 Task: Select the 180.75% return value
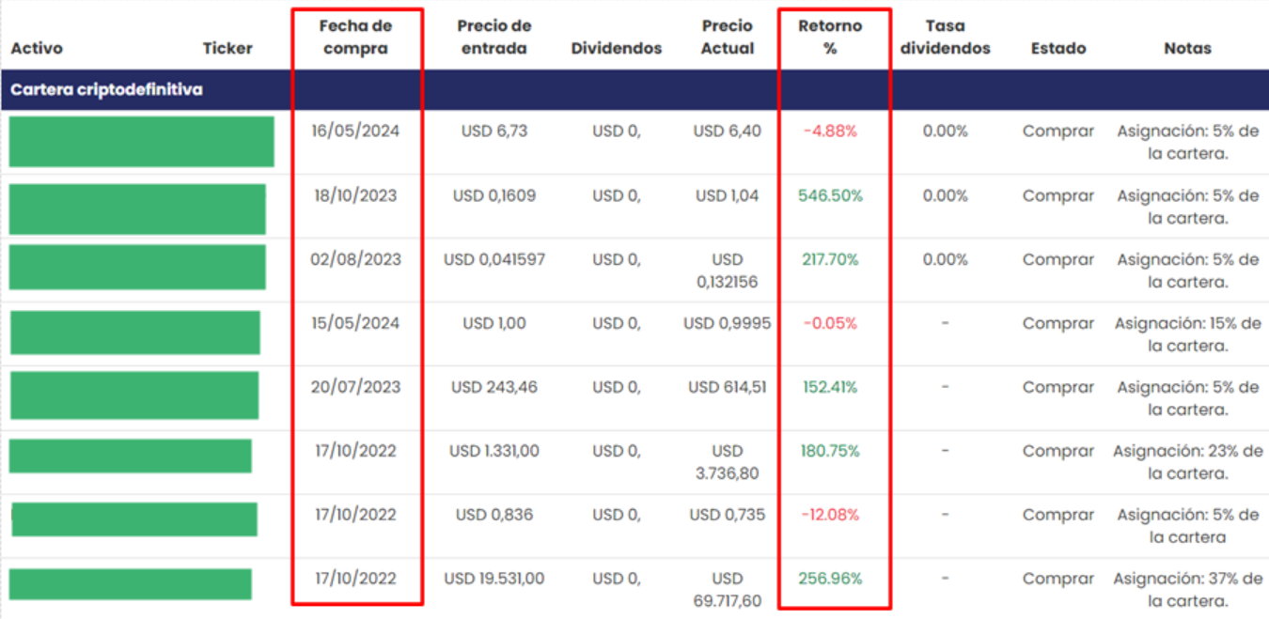(830, 451)
